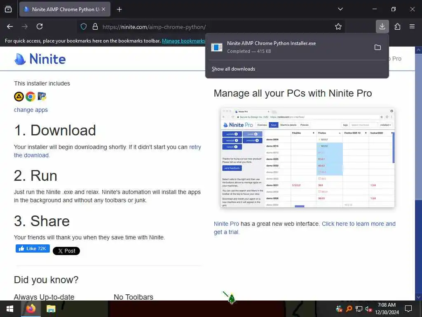Click the AIMP app icon
Viewport: 422px width, 317px height.
[19, 96]
